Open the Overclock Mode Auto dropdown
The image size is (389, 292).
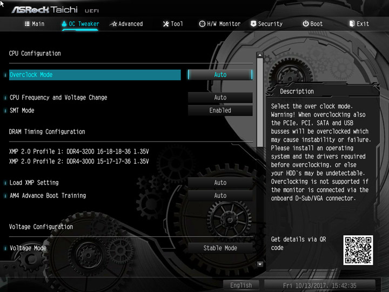pos(220,75)
